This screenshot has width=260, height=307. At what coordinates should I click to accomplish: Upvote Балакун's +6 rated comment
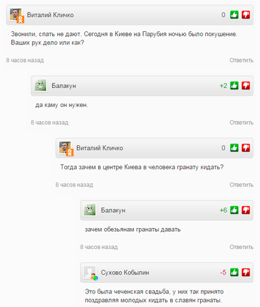234,210
